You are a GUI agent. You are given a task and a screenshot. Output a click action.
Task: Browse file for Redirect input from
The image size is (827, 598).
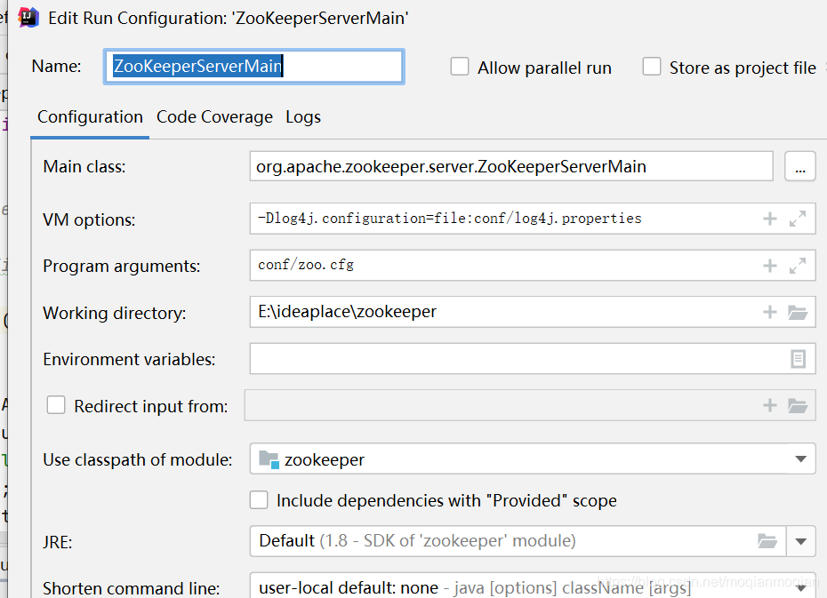pyautogui.click(x=798, y=406)
